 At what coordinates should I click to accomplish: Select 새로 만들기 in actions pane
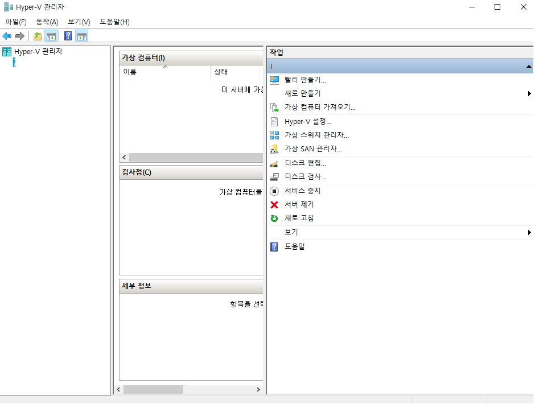pos(303,93)
